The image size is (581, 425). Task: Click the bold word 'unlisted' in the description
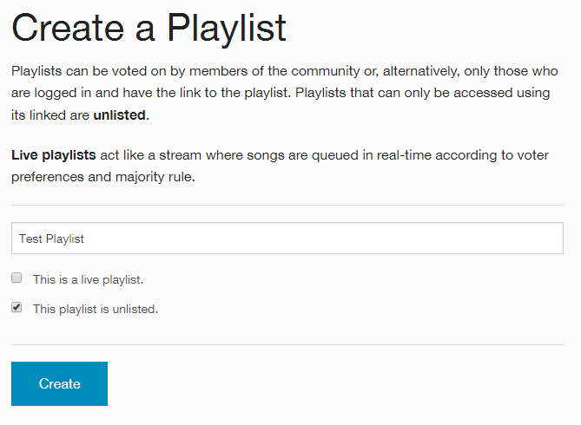point(120,114)
